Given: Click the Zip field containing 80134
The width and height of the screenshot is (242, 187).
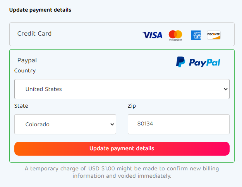Looking at the screenshot, I should pyautogui.click(x=178, y=124).
